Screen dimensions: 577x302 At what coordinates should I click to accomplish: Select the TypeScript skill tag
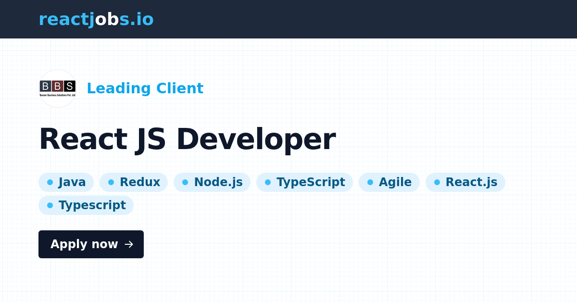(x=304, y=182)
